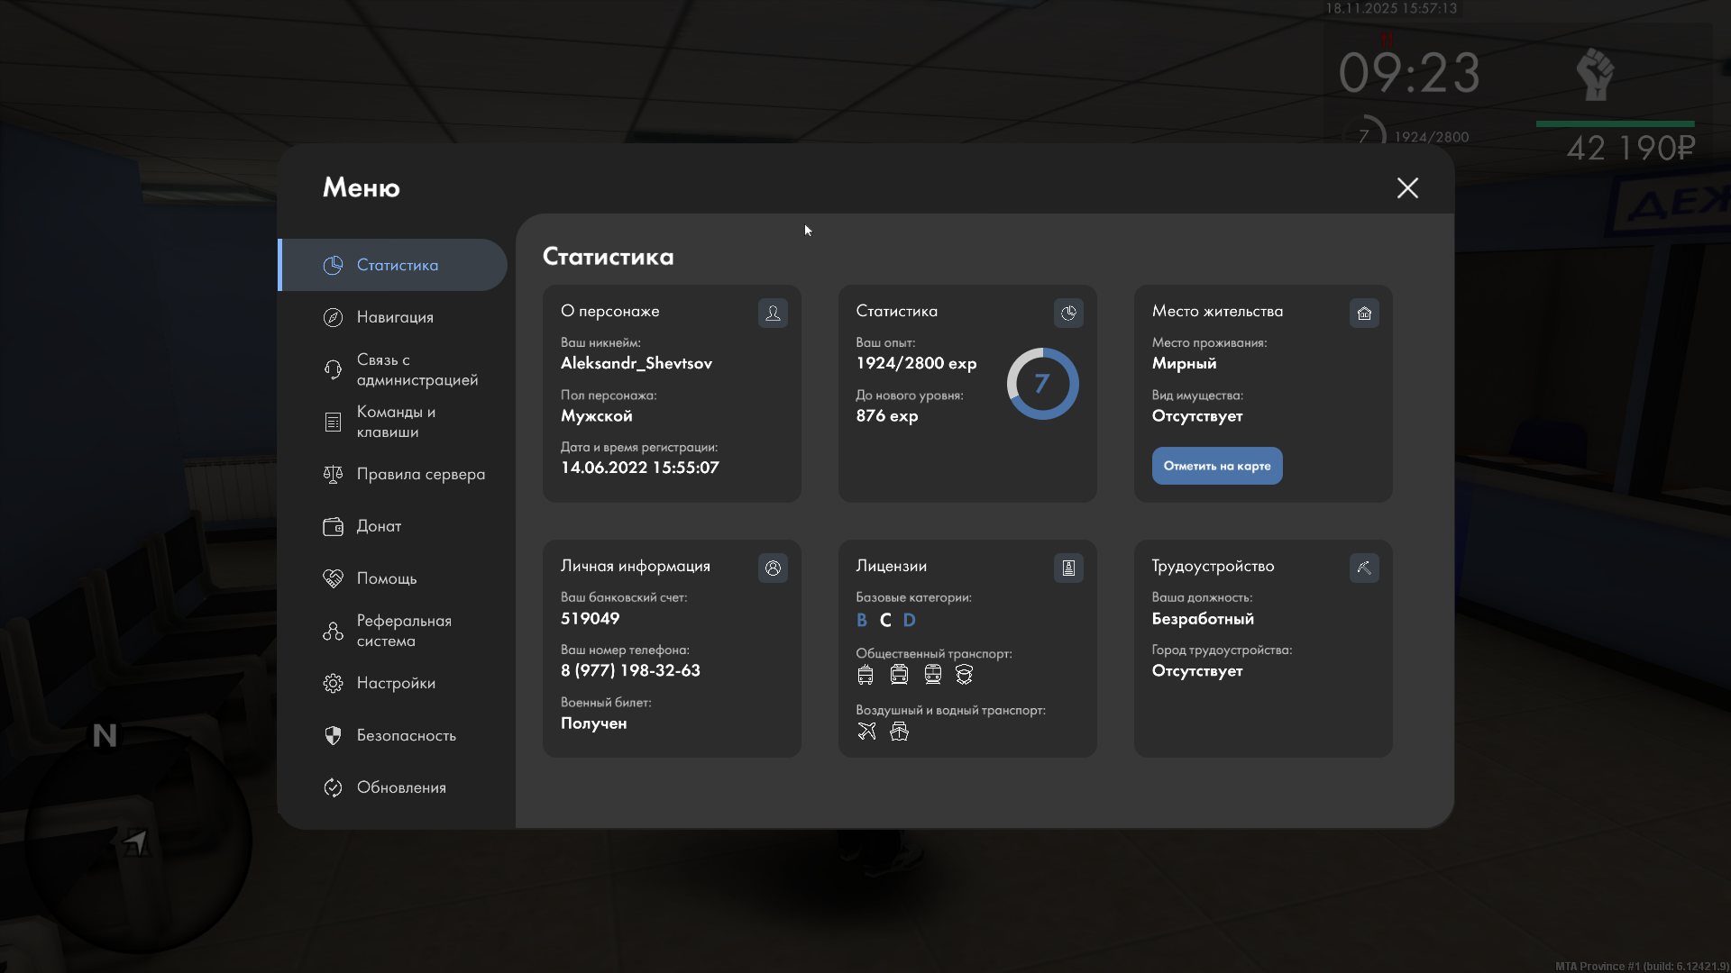Click the level 7 circular progress ring
The image size is (1731, 973).
(1042, 384)
